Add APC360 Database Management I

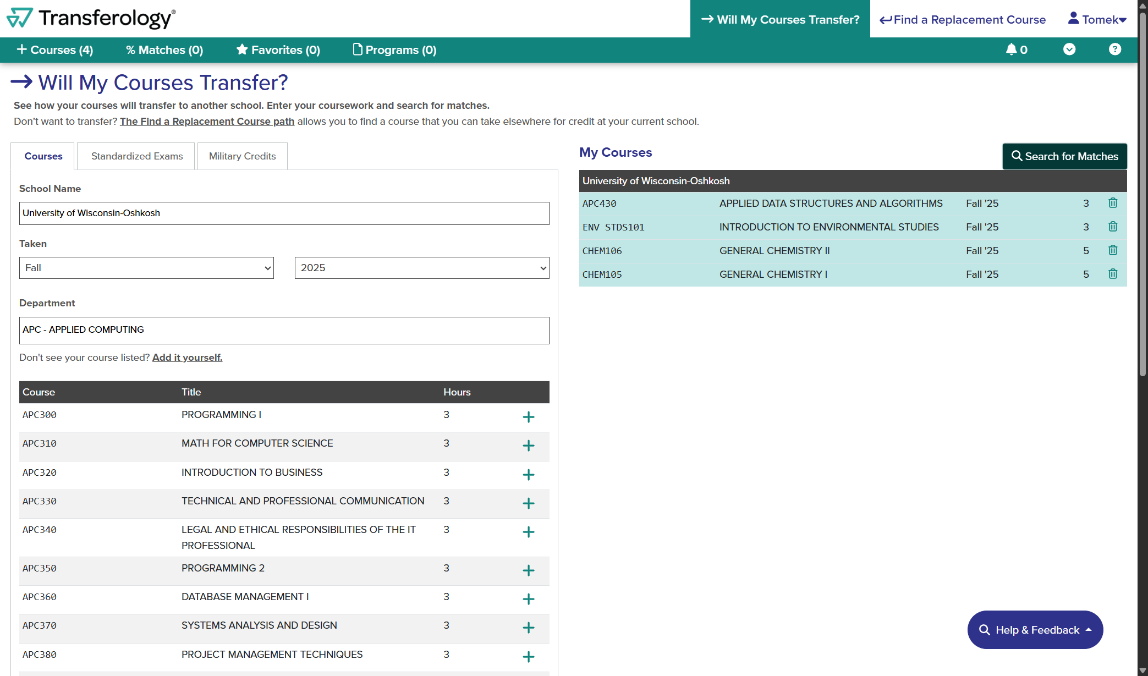[x=528, y=599]
